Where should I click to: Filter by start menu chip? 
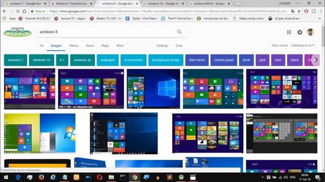point(197,60)
